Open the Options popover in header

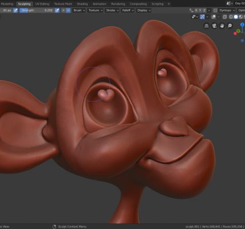[x=242, y=10]
